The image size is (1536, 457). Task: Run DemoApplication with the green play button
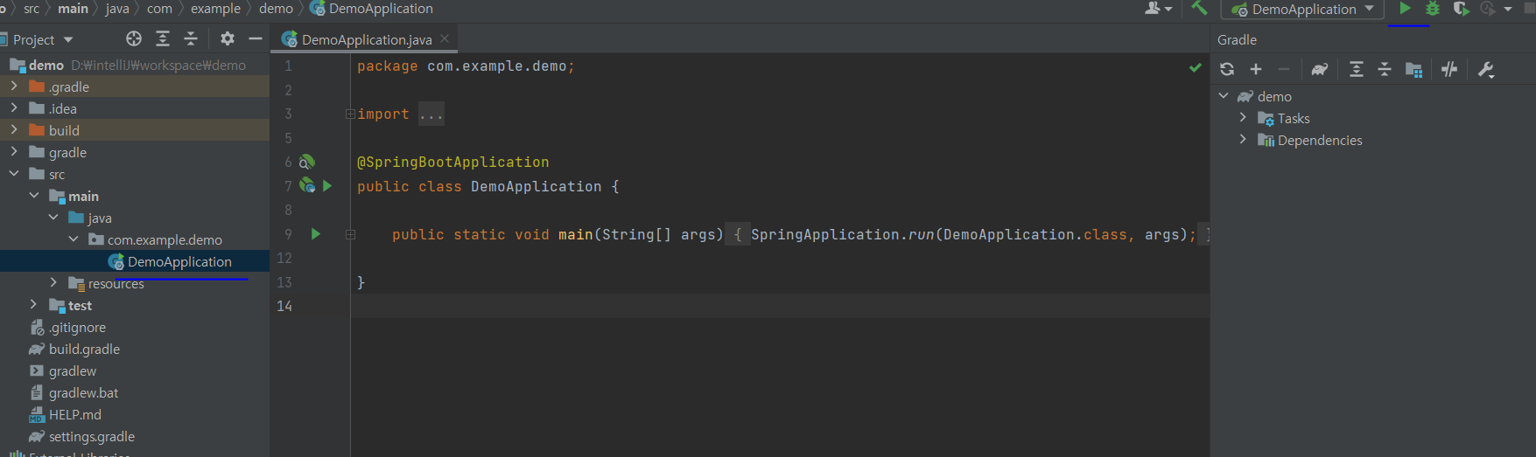pos(1405,9)
